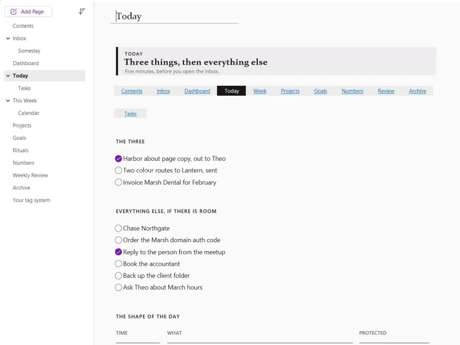Uncheck Harbor about page copy task
460x345 pixels.
(x=118, y=159)
